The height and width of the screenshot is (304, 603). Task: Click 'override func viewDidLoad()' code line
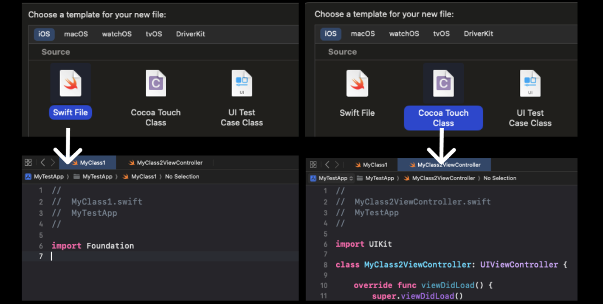pos(423,285)
